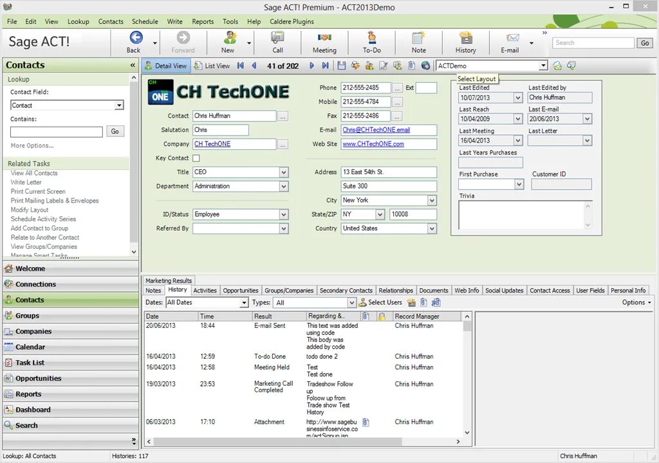
Task: Expand the Title dropdown
Action: 284,172
